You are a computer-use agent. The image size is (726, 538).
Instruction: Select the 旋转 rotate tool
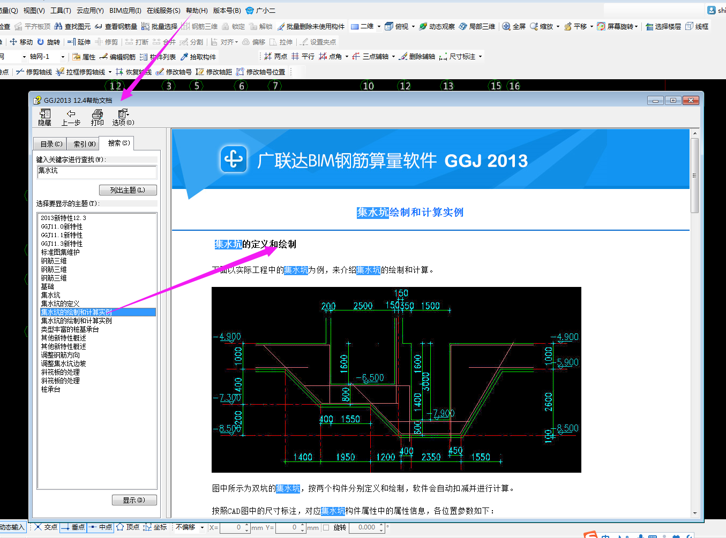(x=48, y=42)
